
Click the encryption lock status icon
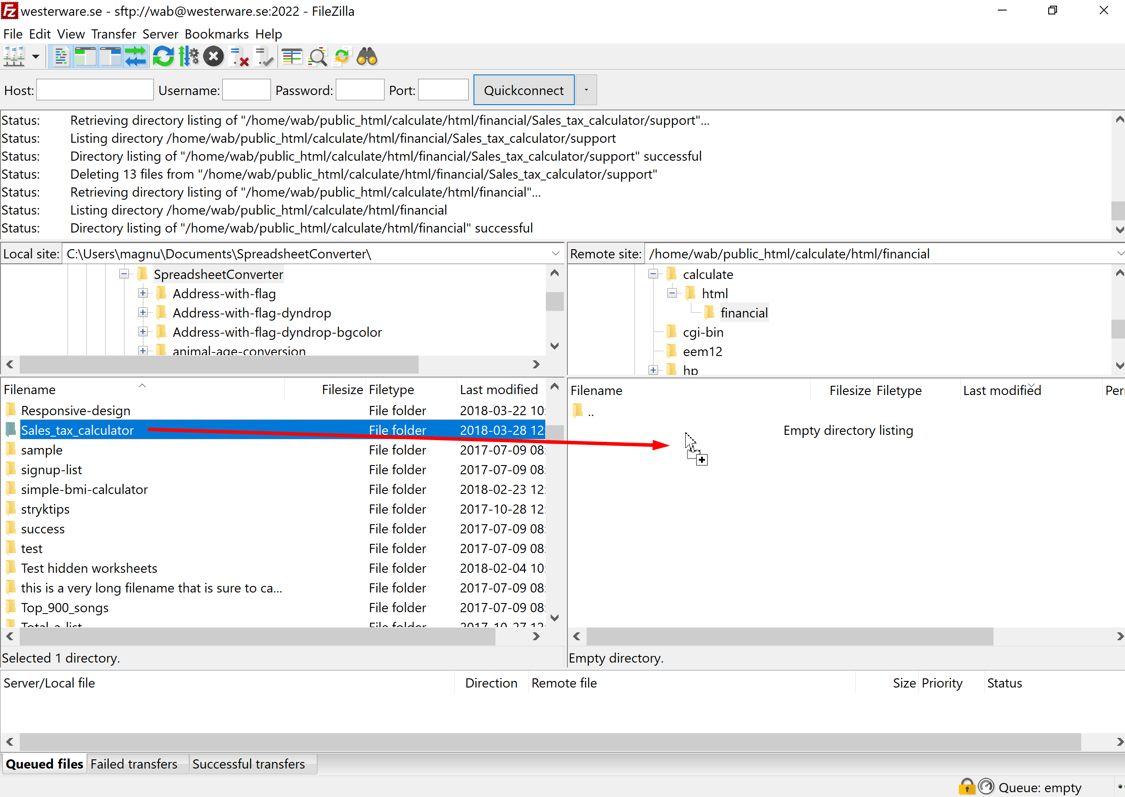tap(966, 786)
